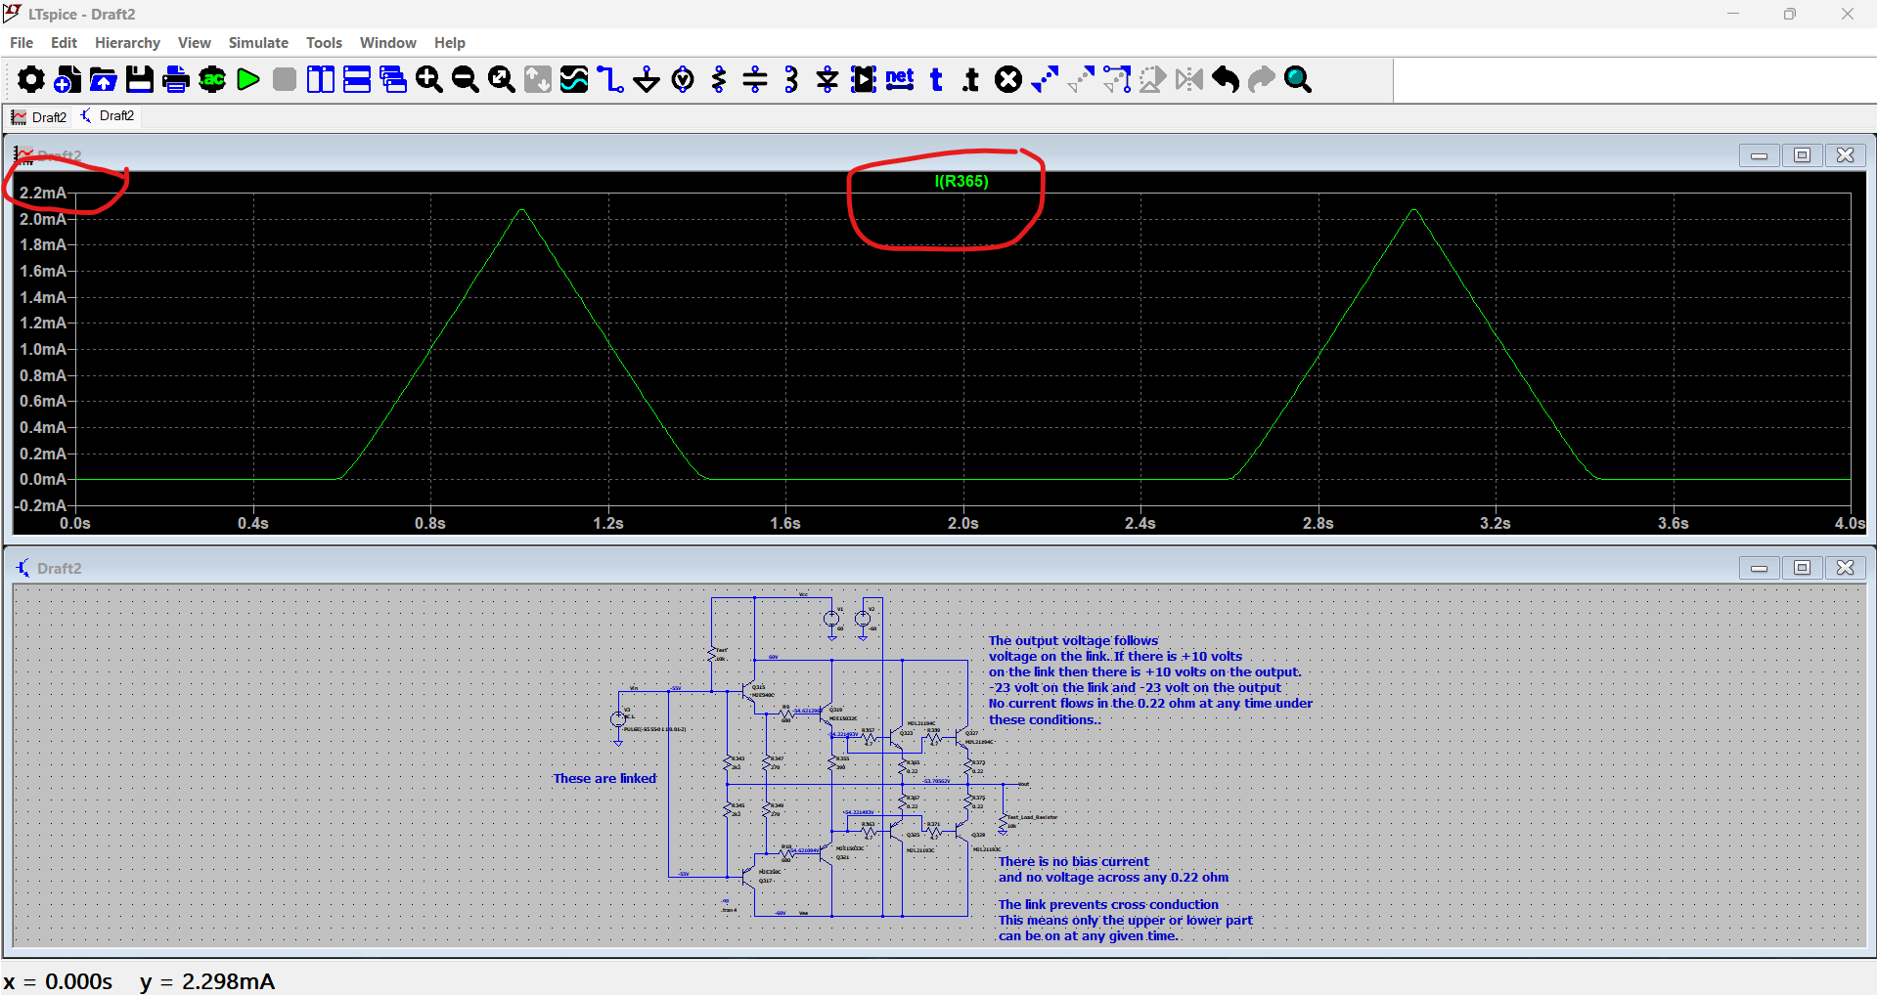Click the waveform Pick Visible Traces icon

click(574, 79)
